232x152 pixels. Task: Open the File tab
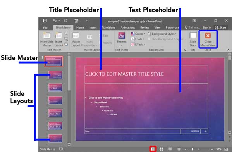[45, 27]
